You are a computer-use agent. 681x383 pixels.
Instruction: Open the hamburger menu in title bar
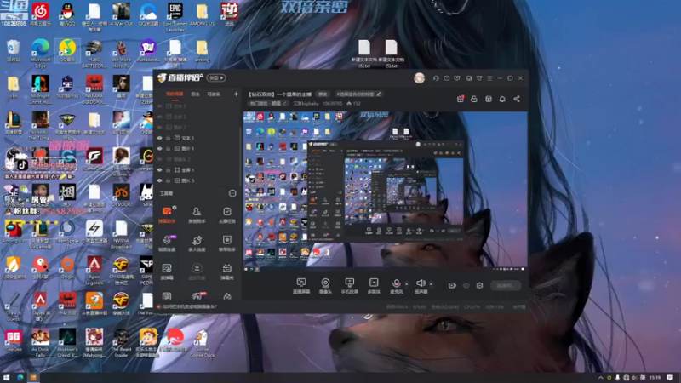click(489, 78)
